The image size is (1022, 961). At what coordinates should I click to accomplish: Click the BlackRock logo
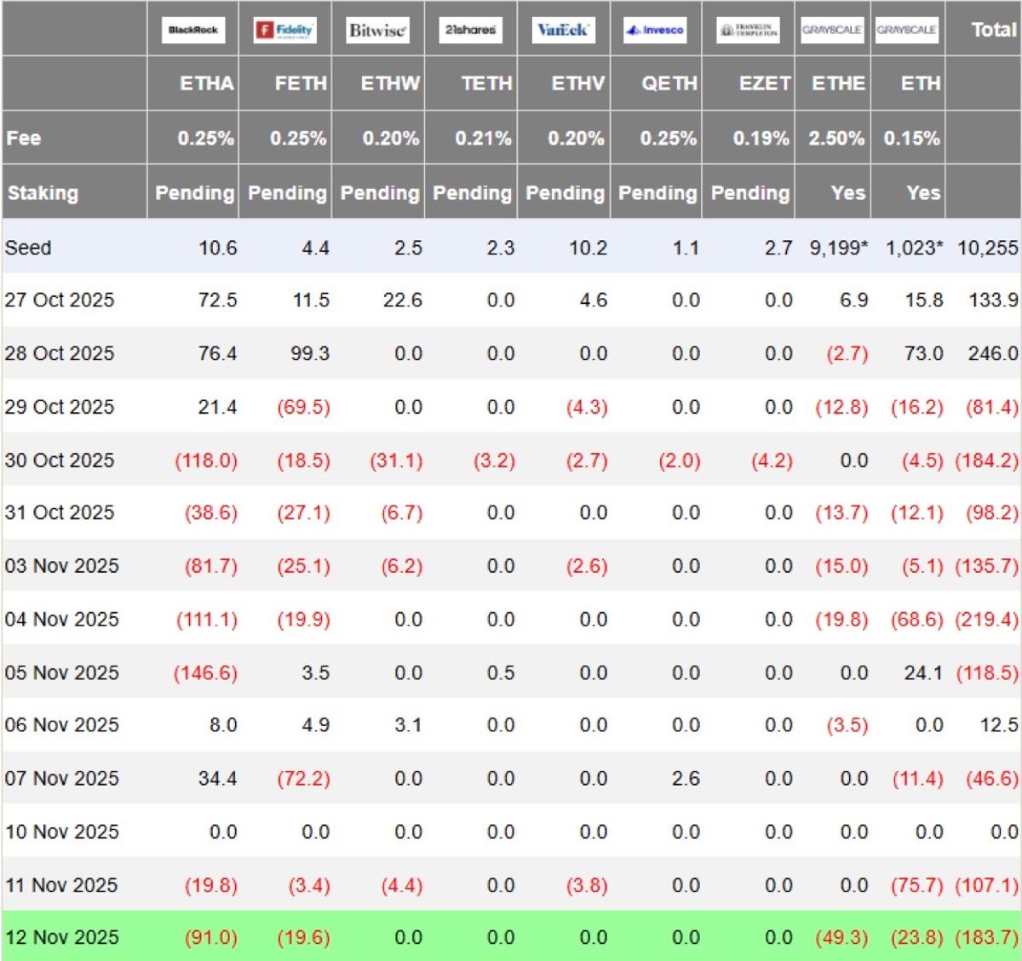(x=193, y=30)
